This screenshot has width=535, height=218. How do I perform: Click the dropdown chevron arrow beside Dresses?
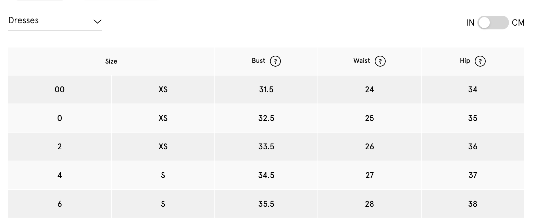coord(97,22)
